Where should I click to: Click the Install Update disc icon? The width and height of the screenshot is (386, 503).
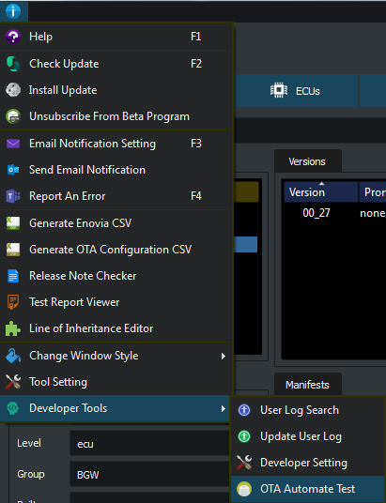point(13,90)
